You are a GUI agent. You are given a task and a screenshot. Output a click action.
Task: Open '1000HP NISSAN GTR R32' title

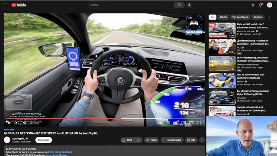pos(251,109)
